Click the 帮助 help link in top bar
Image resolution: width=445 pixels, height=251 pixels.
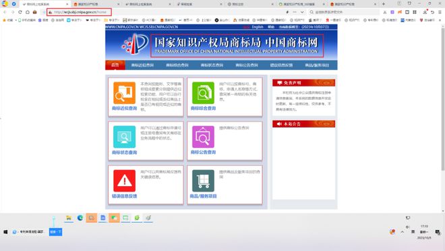click(x=271, y=27)
